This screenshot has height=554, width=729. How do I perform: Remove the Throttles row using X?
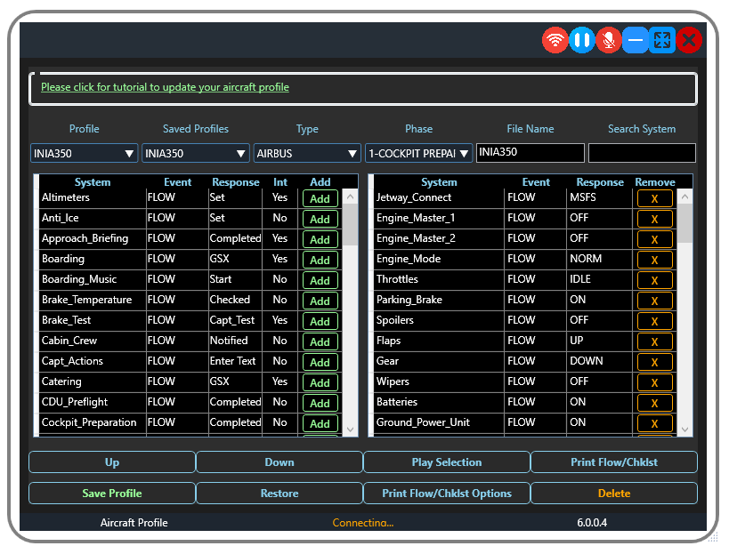click(x=655, y=280)
